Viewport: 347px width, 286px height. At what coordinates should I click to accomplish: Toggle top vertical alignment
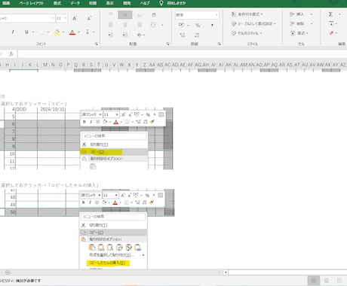tap(111, 14)
